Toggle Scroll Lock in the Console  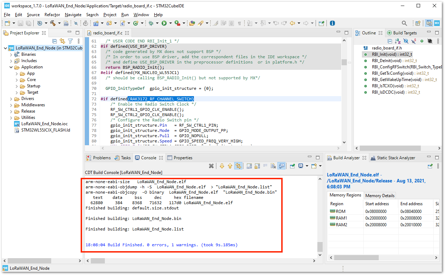[x=256, y=166]
